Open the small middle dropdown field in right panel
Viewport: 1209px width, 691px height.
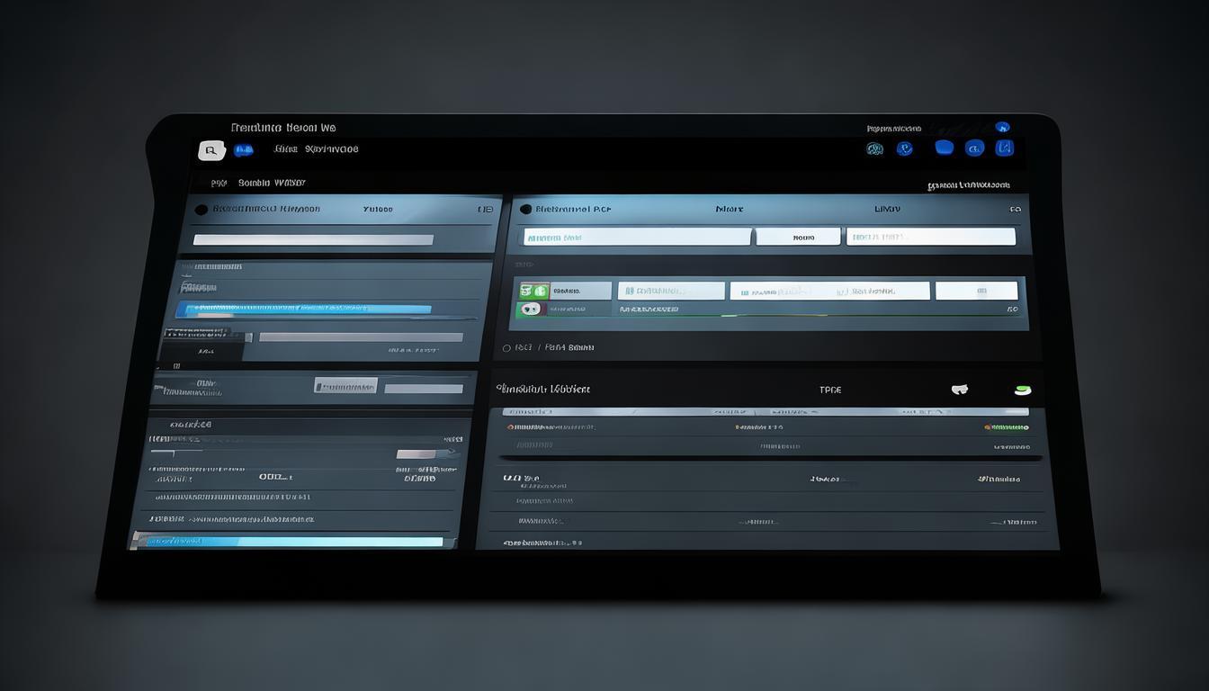(798, 237)
